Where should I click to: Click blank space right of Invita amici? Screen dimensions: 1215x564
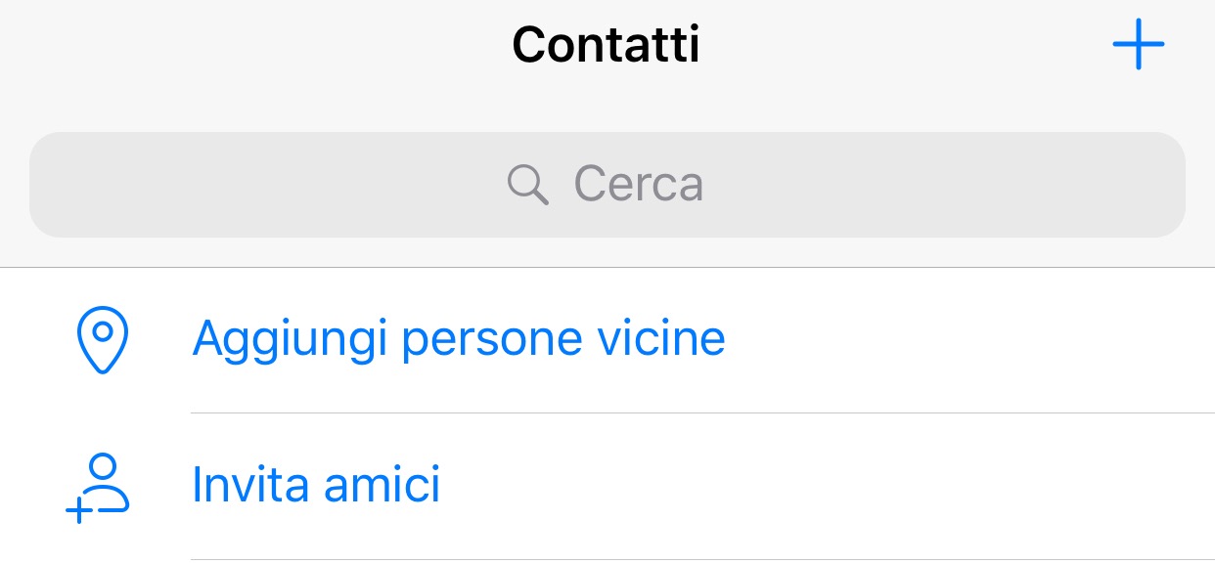pyautogui.click(x=832, y=486)
